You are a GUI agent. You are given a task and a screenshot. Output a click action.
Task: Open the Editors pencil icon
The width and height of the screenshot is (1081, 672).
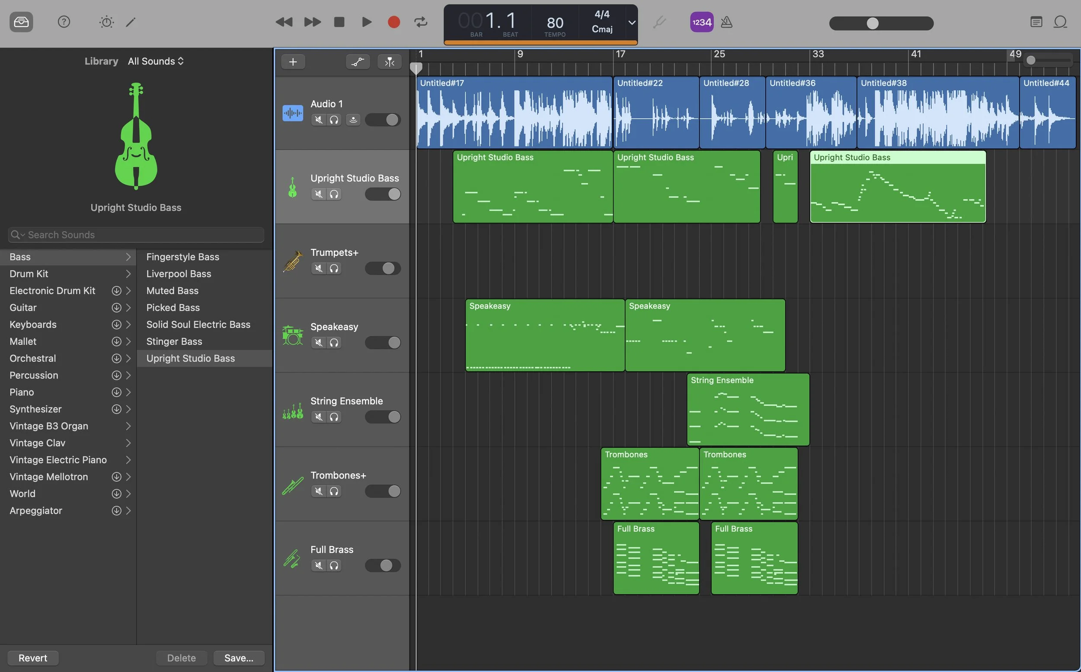pyautogui.click(x=130, y=22)
